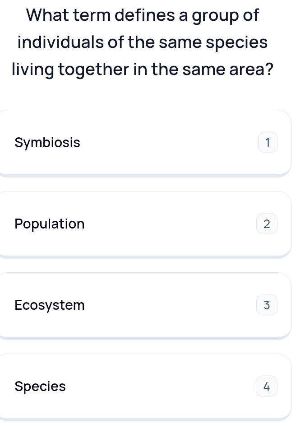
Task: Click the question line "What term defines a group of"
Action: tap(143, 15)
